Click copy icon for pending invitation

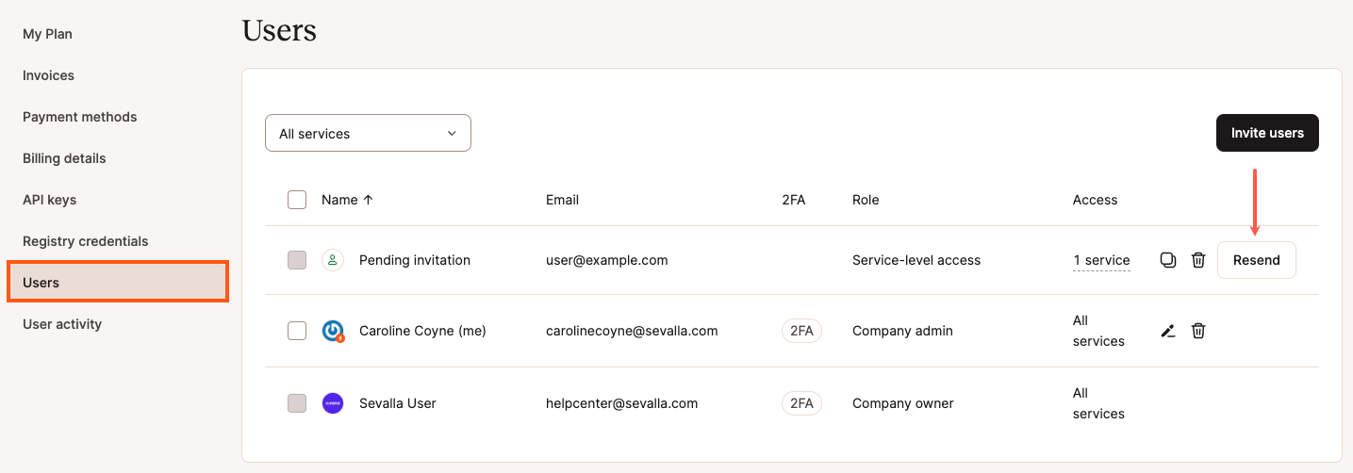tap(1167, 260)
